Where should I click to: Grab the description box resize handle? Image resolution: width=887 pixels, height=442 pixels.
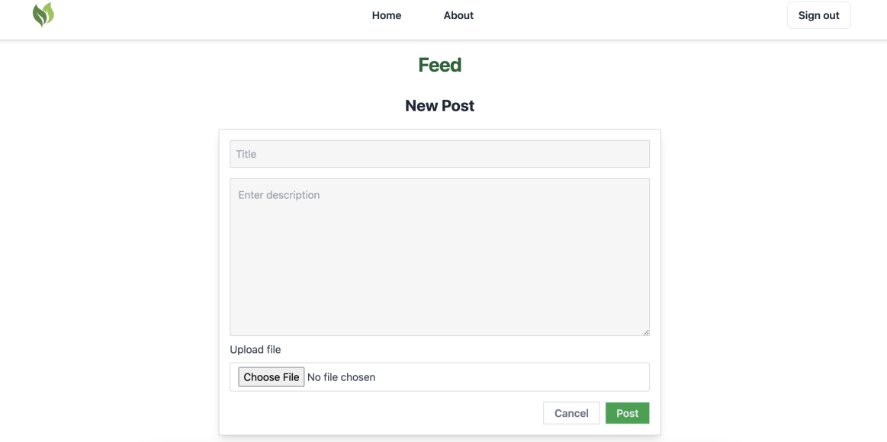tap(645, 332)
